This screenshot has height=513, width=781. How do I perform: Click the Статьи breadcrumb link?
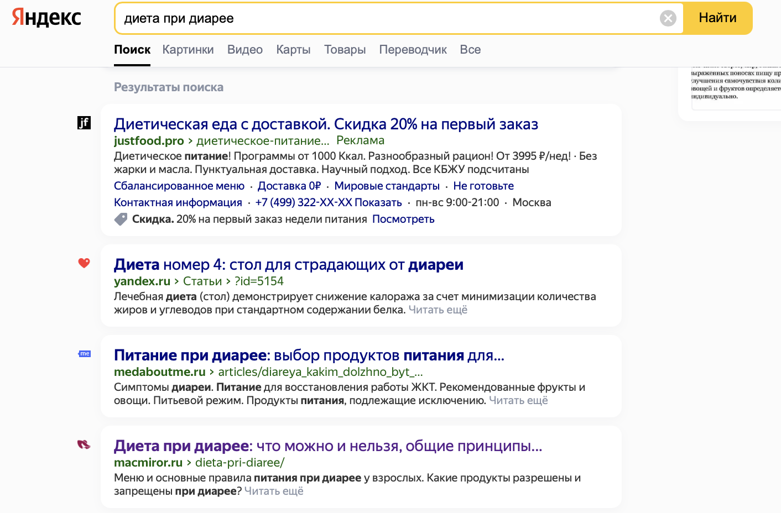(x=202, y=281)
